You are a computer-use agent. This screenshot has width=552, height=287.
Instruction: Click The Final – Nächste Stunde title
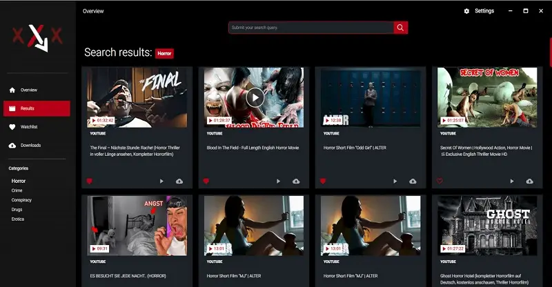coord(135,151)
